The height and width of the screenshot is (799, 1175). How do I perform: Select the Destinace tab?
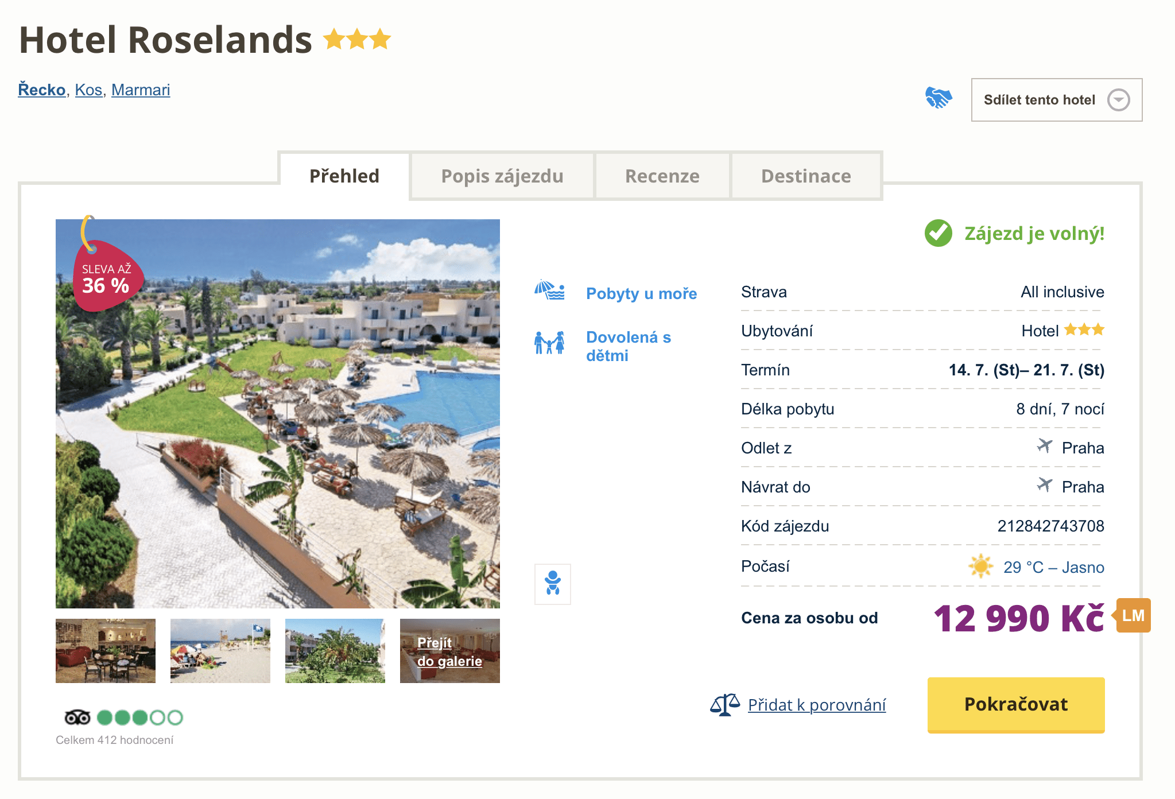click(x=806, y=176)
